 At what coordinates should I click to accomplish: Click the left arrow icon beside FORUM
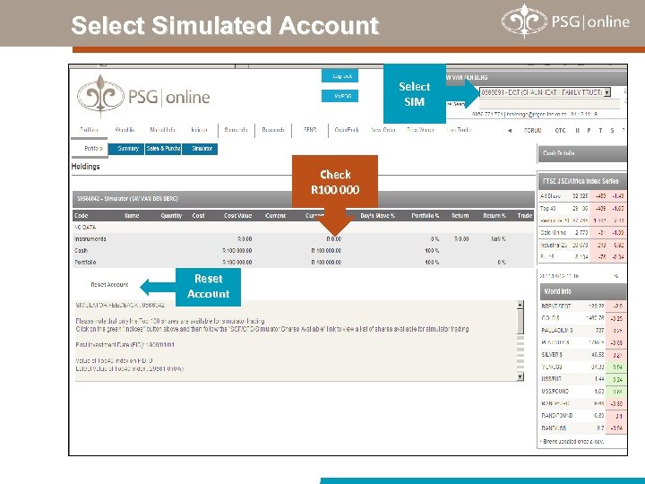coord(510,131)
